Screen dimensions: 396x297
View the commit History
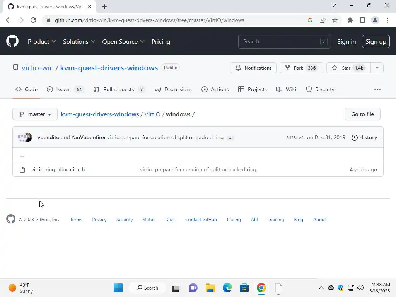click(364, 137)
